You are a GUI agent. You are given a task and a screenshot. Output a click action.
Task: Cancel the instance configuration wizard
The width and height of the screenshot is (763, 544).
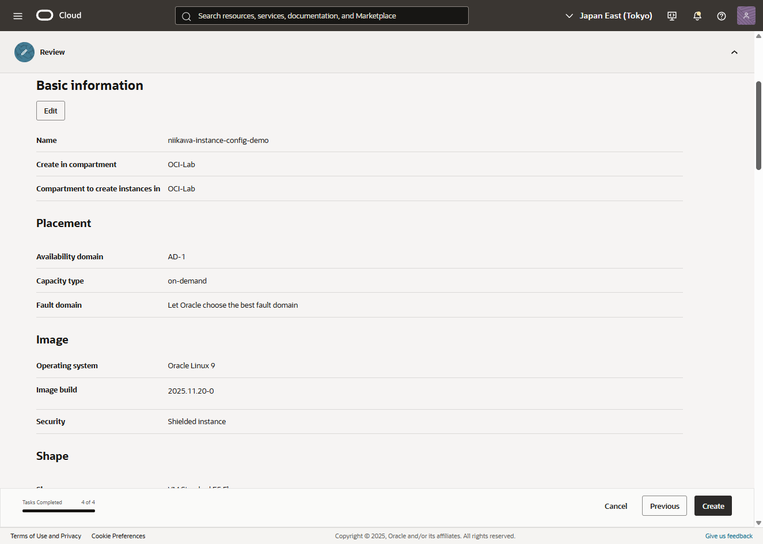pyautogui.click(x=616, y=506)
